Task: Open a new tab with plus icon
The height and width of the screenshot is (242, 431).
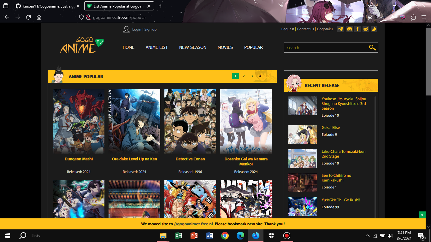Action: point(160,6)
